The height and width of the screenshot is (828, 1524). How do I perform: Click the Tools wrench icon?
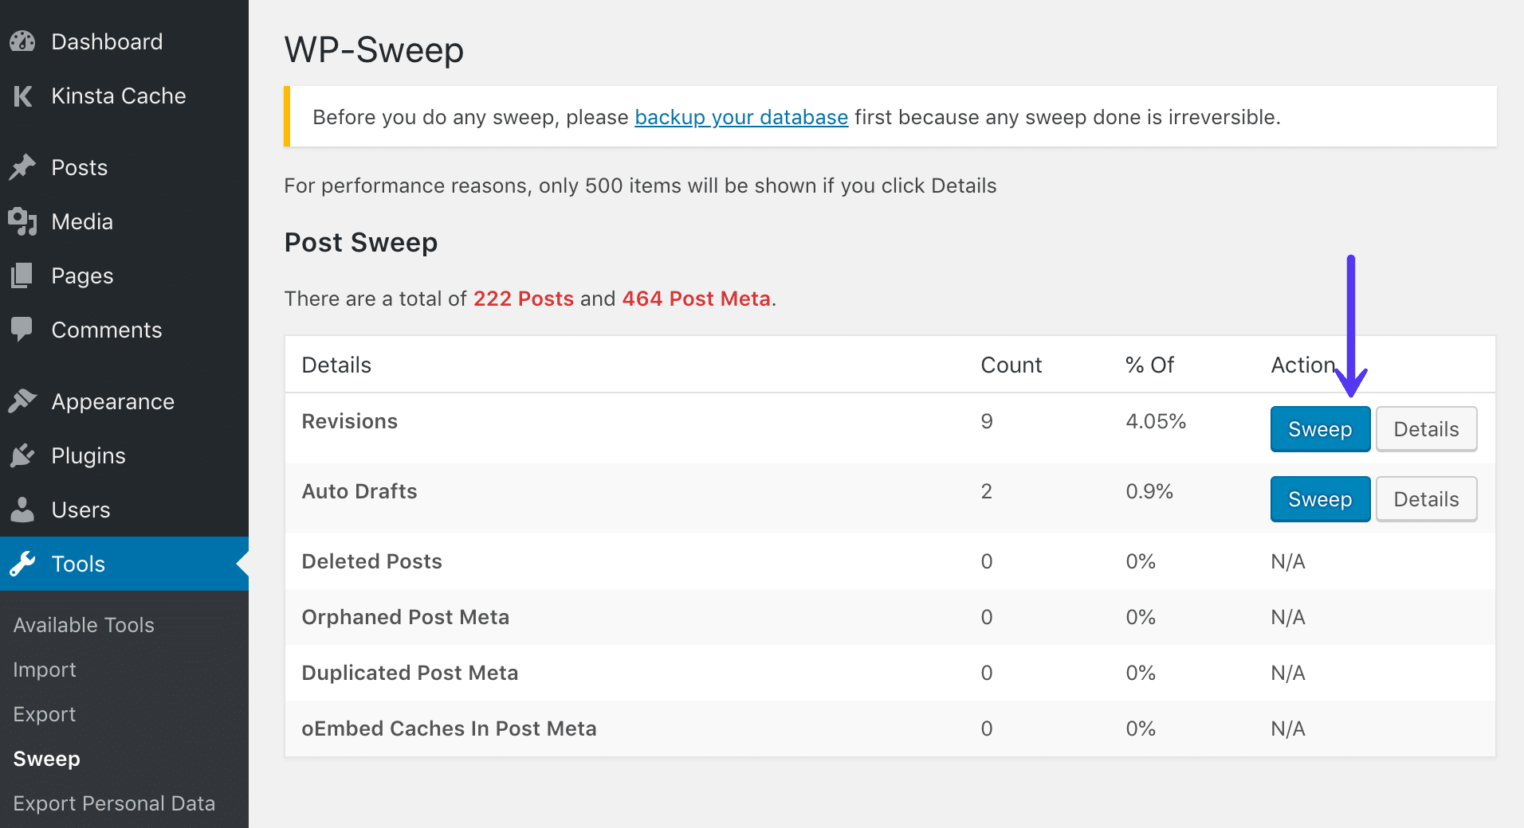[x=23, y=564]
